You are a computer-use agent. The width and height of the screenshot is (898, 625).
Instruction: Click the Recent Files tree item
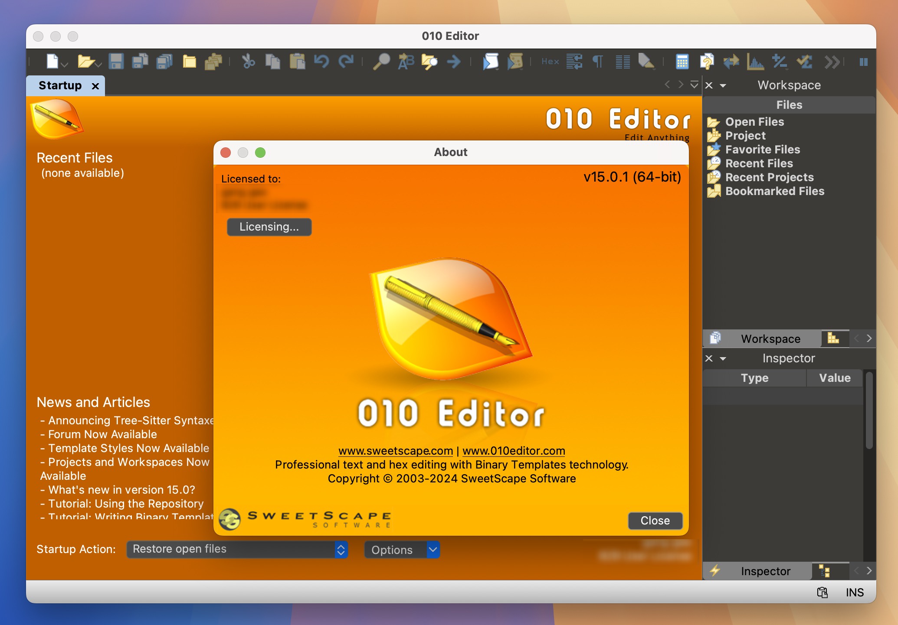pyautogui.click(x=760, y=163)
